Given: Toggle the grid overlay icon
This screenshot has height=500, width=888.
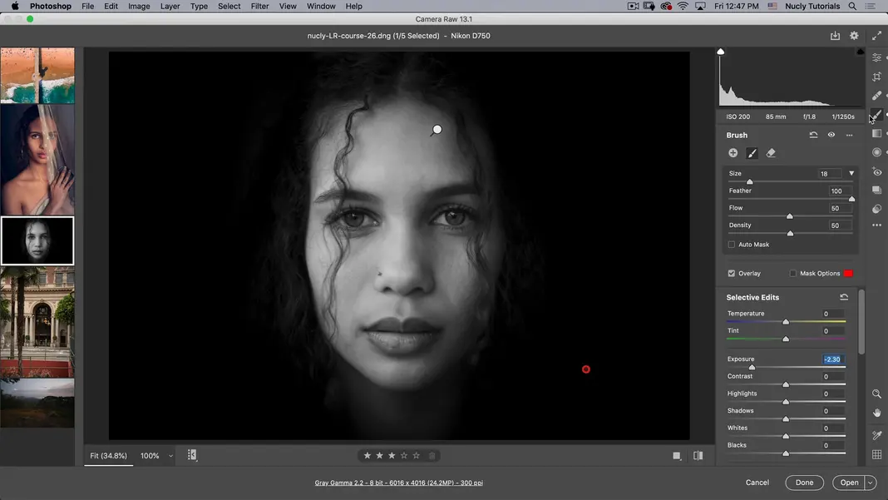Looking at the screenshot, I should coord(876,454).
